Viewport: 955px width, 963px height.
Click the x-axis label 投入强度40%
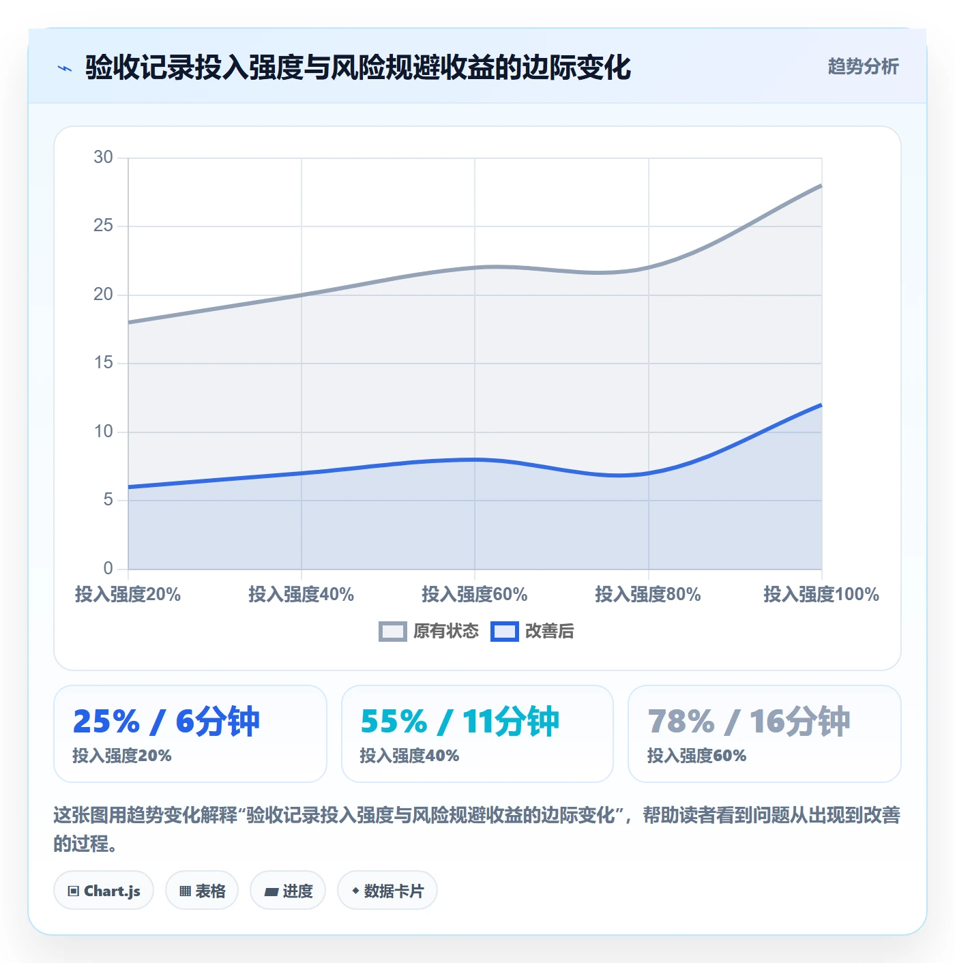click(x=301, y=595)
